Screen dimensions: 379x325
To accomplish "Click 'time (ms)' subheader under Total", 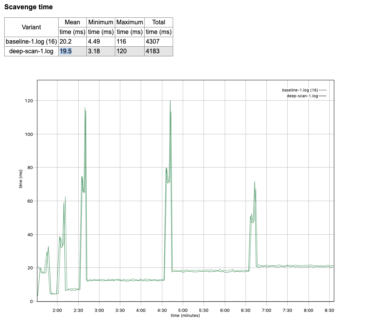I will (x=158, y=32).
